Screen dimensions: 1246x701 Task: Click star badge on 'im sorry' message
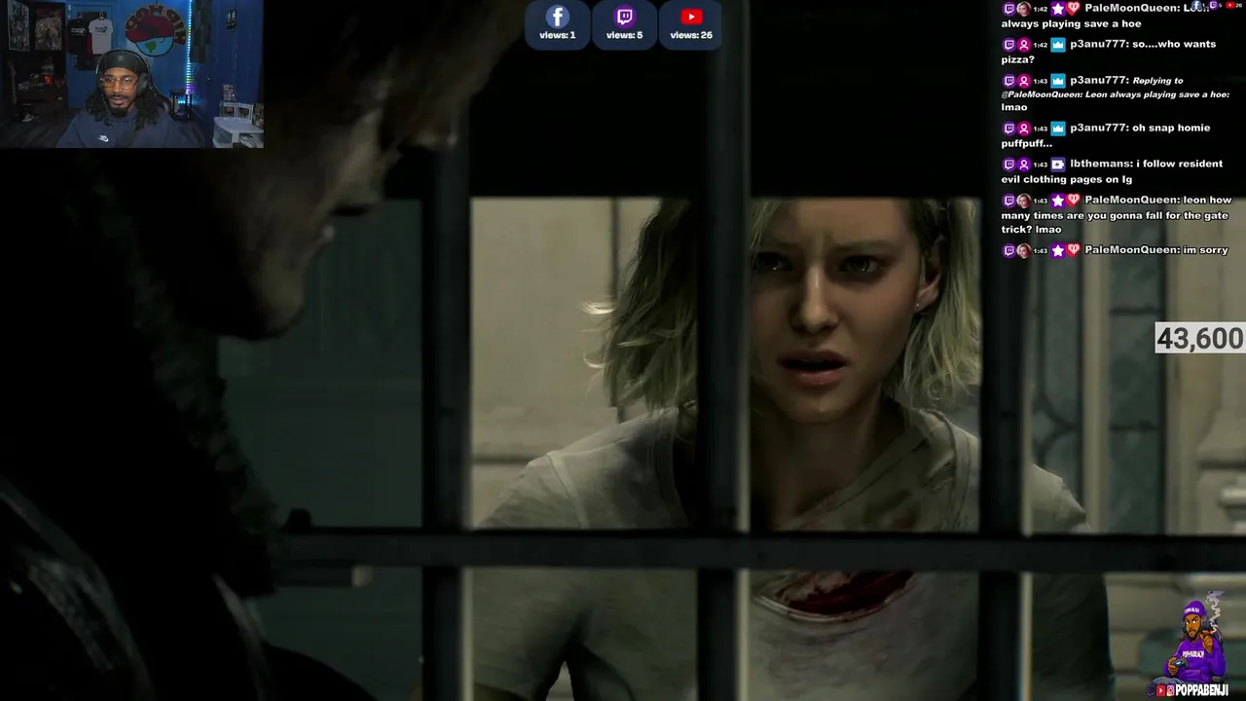click(1057, 251)
